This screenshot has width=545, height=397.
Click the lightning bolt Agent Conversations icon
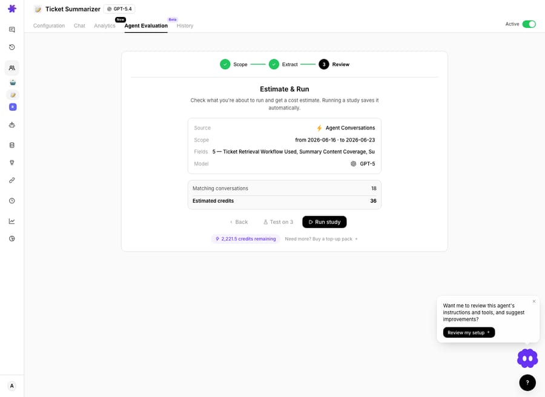pyautogui.click(x=319, y=128)
